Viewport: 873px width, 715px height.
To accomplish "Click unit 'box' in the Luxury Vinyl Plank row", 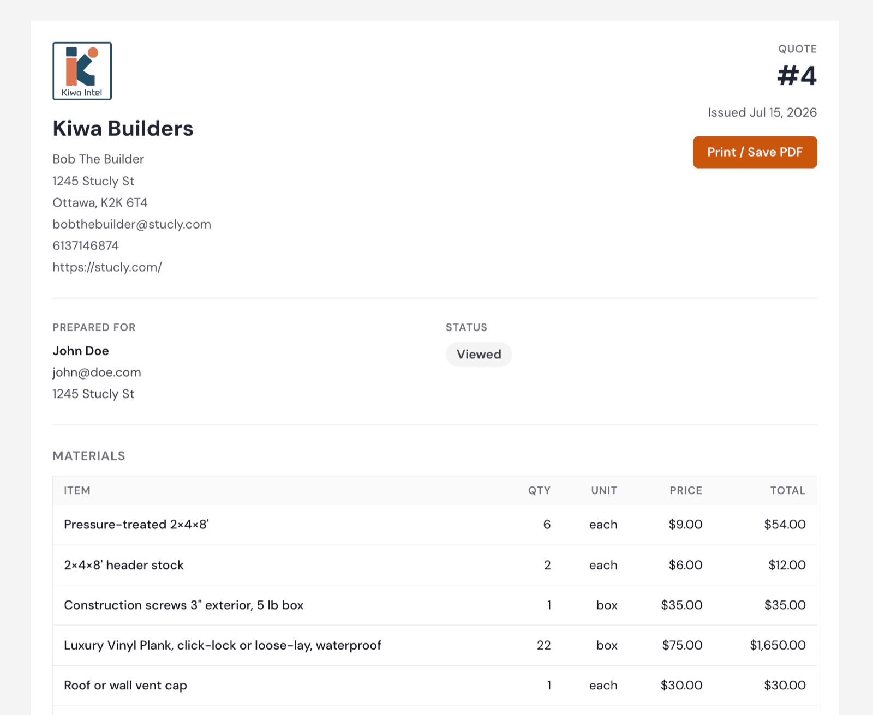I will pyautogui.click(x=607, y=646).
